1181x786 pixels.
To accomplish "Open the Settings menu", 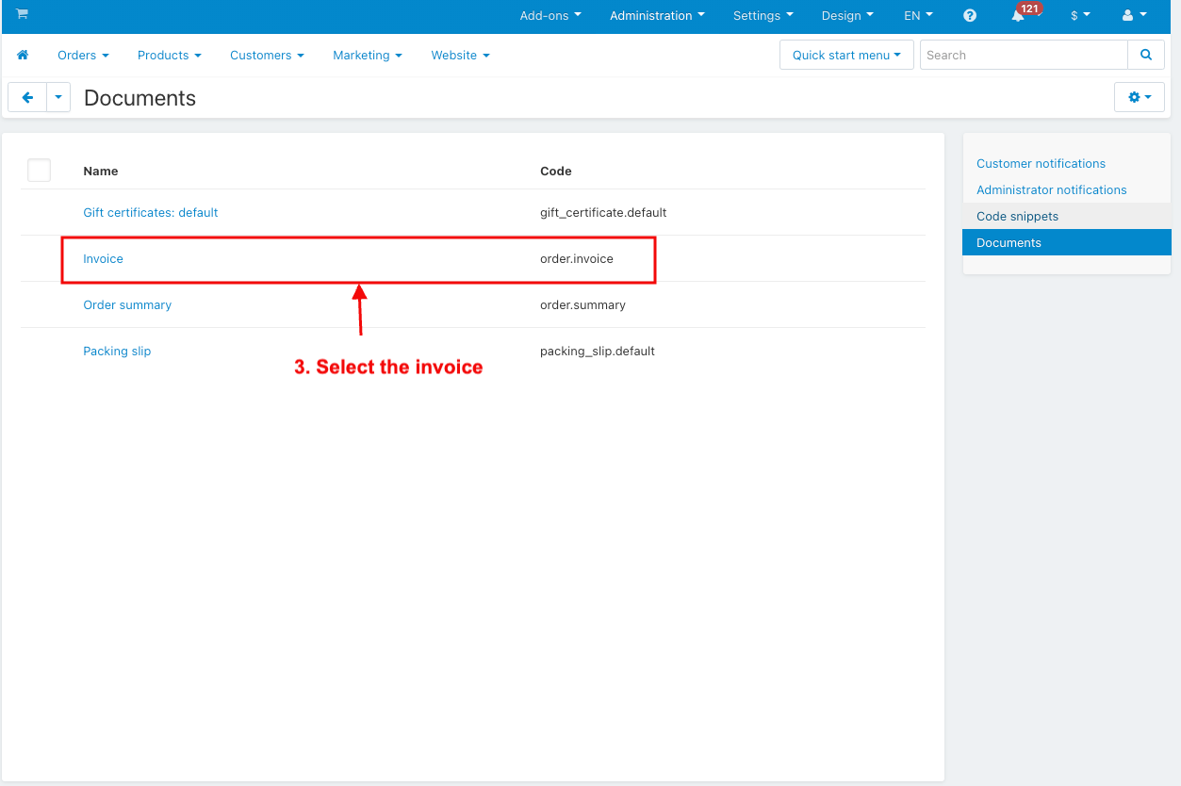I will click(x=763, y=16).
